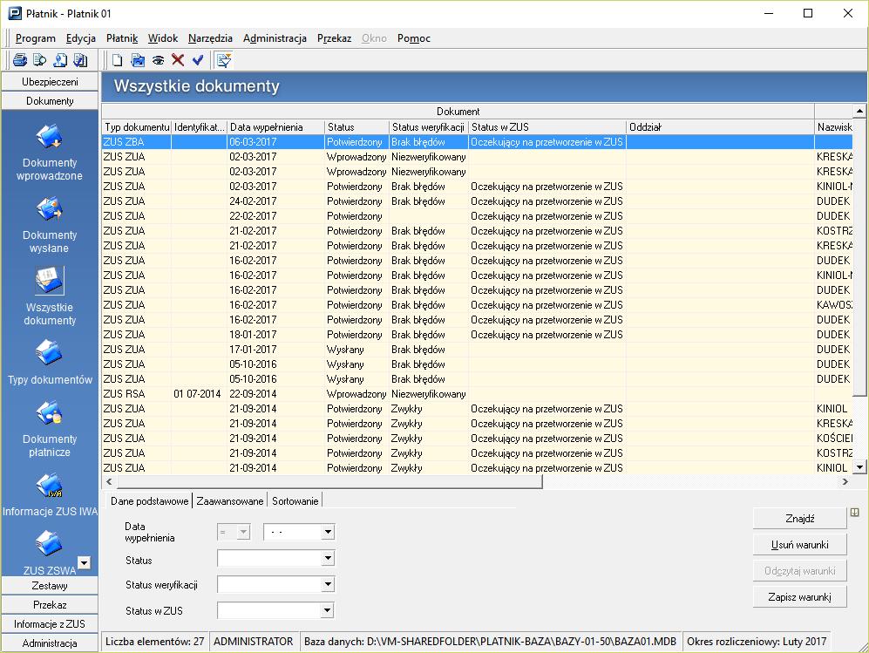Open the Ubezpieczeni sidebar section
This screenshot has height=653, width=869.
coord(50,81)
